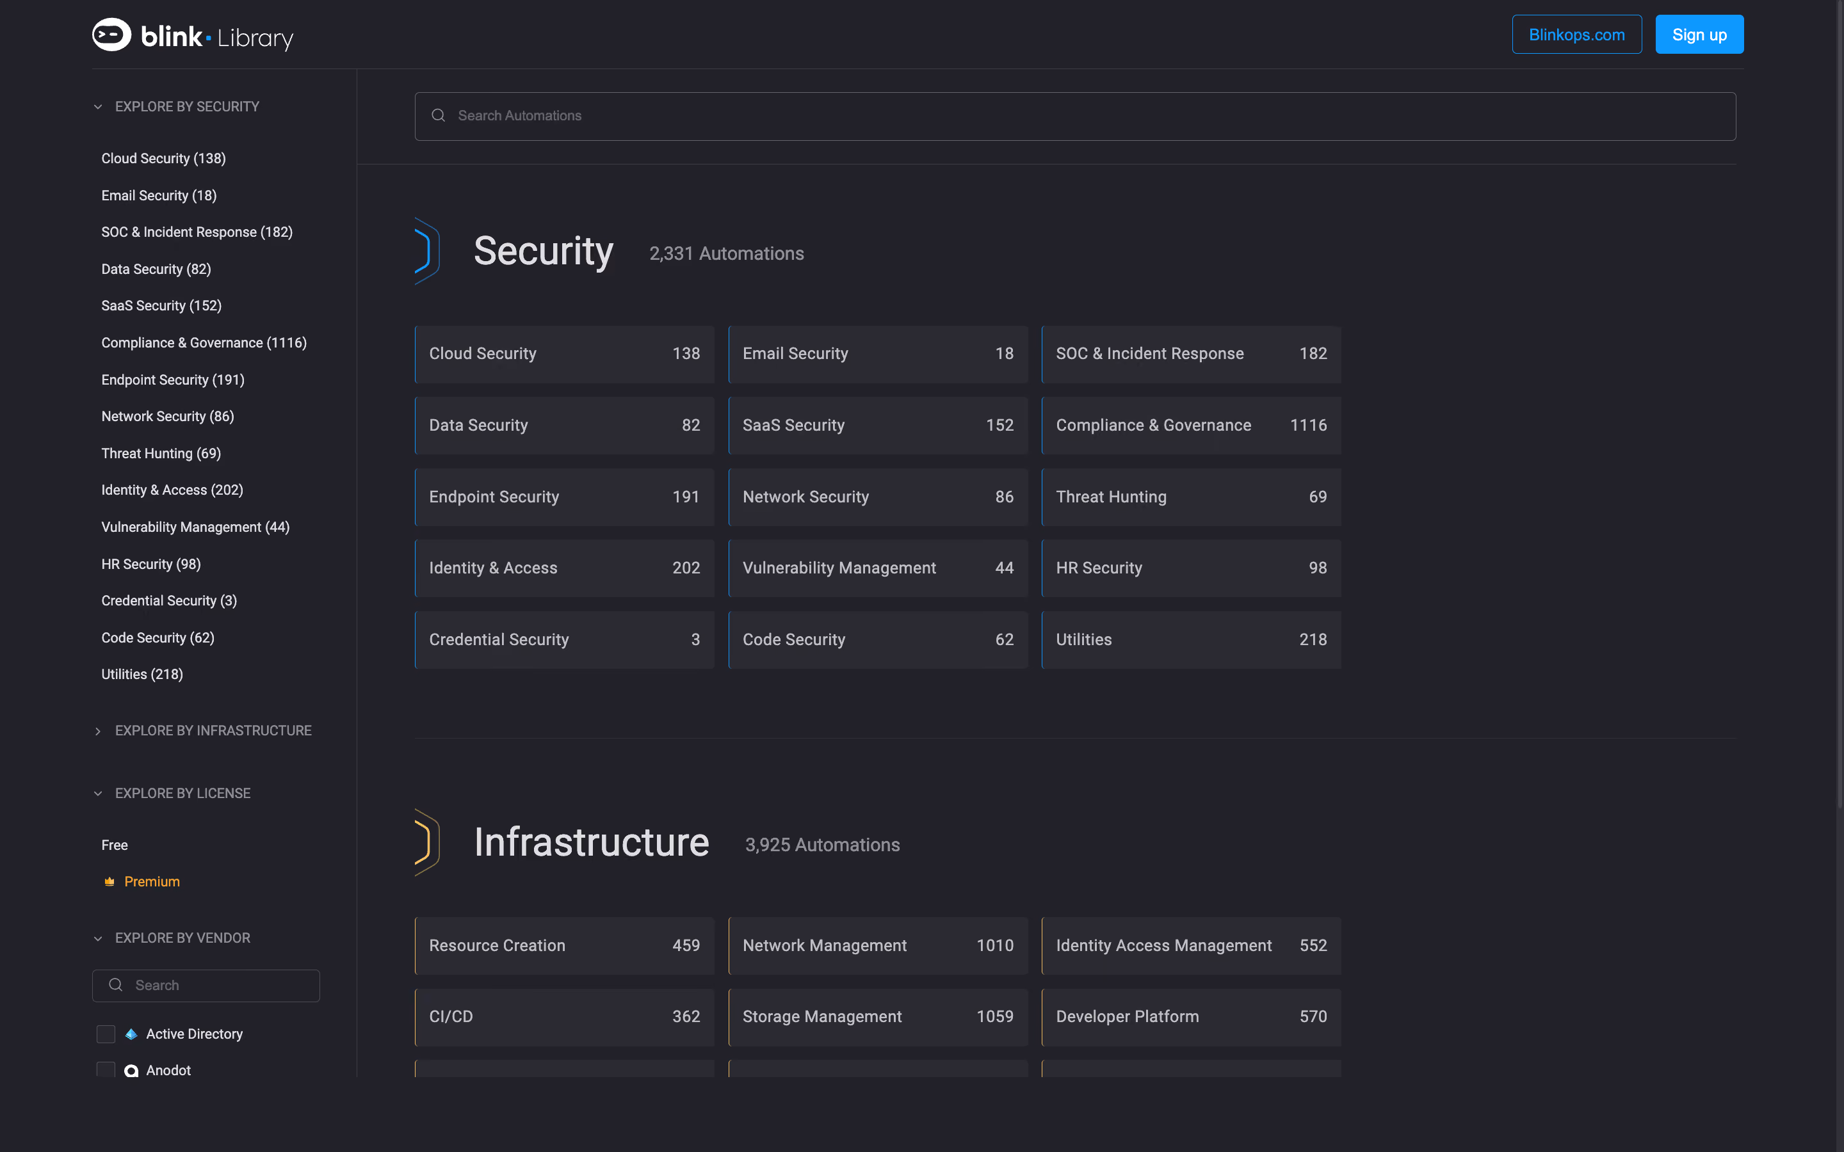Open the Resource Creation 459 card
Screen dimensions: 1844x1152
[565, 945]
